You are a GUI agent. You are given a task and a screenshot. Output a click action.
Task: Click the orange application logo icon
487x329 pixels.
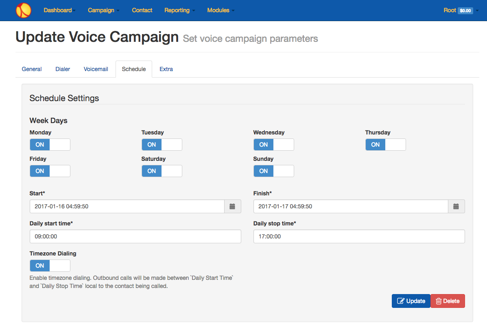[24, 10]
